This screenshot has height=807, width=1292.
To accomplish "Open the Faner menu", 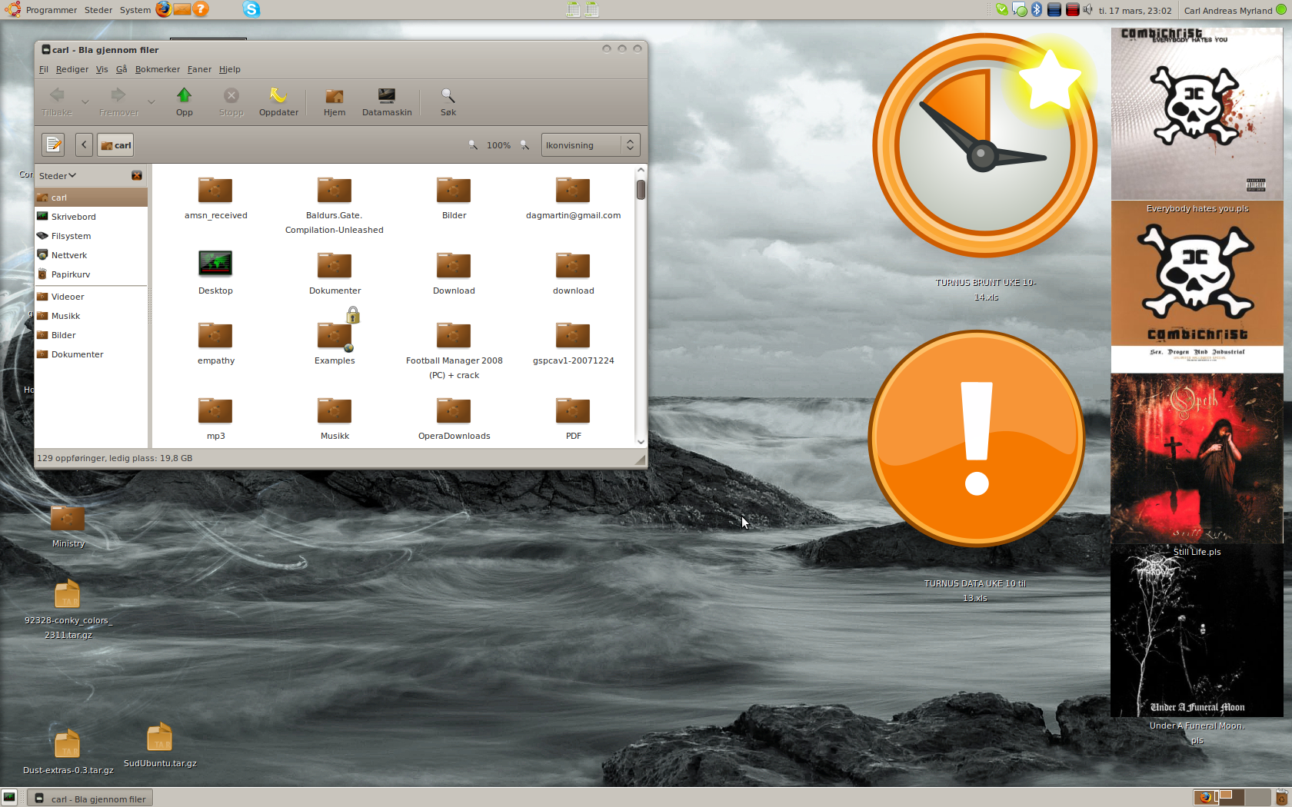I will coord(199,69).
